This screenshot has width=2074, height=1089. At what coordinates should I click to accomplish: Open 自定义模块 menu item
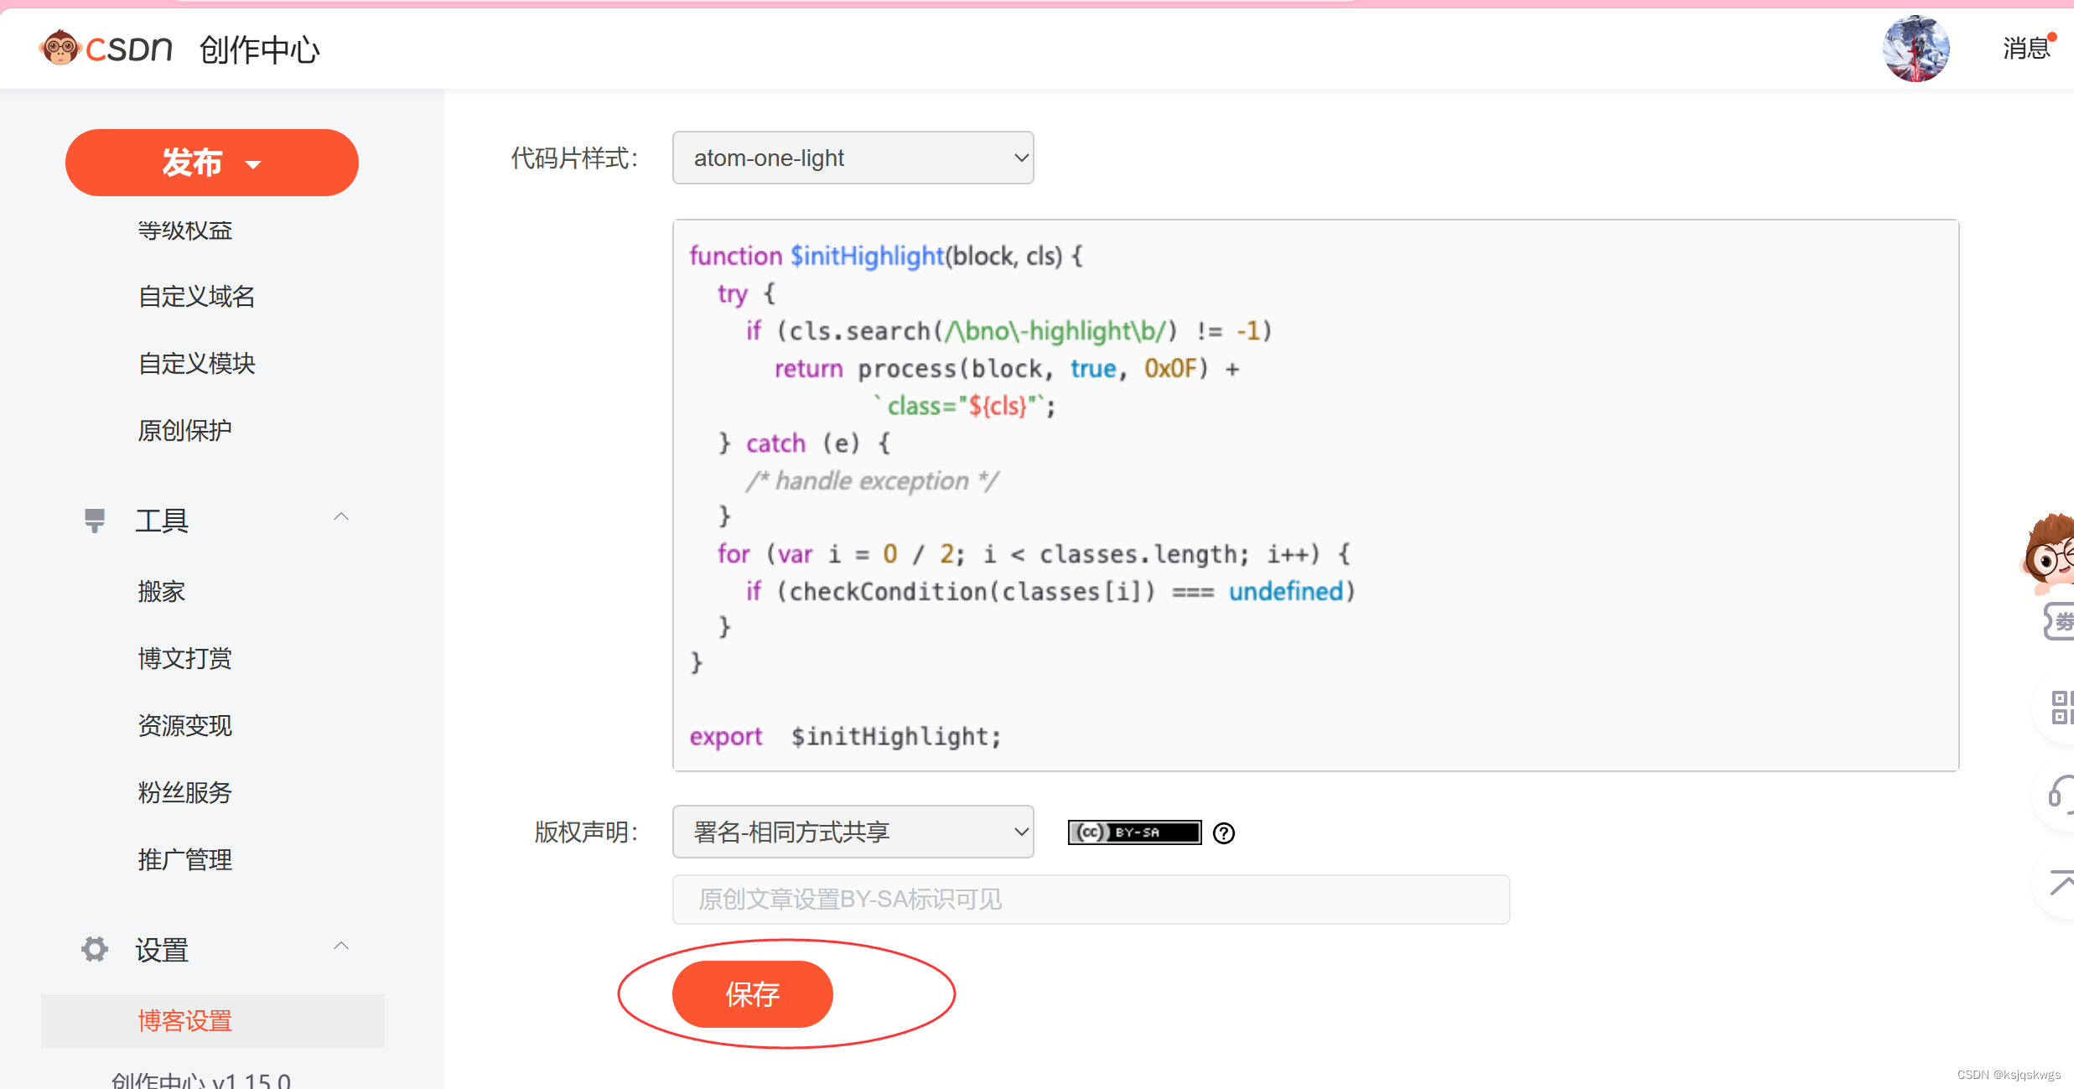click(197, 363)
